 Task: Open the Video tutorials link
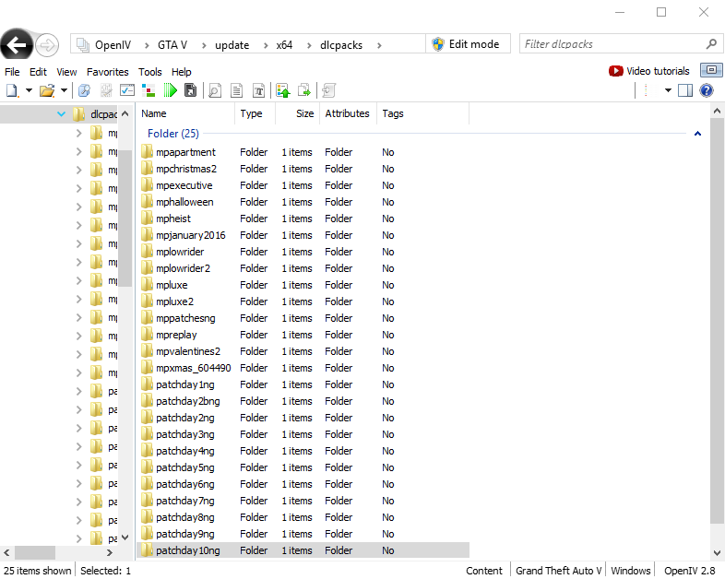tap(658, 71)
